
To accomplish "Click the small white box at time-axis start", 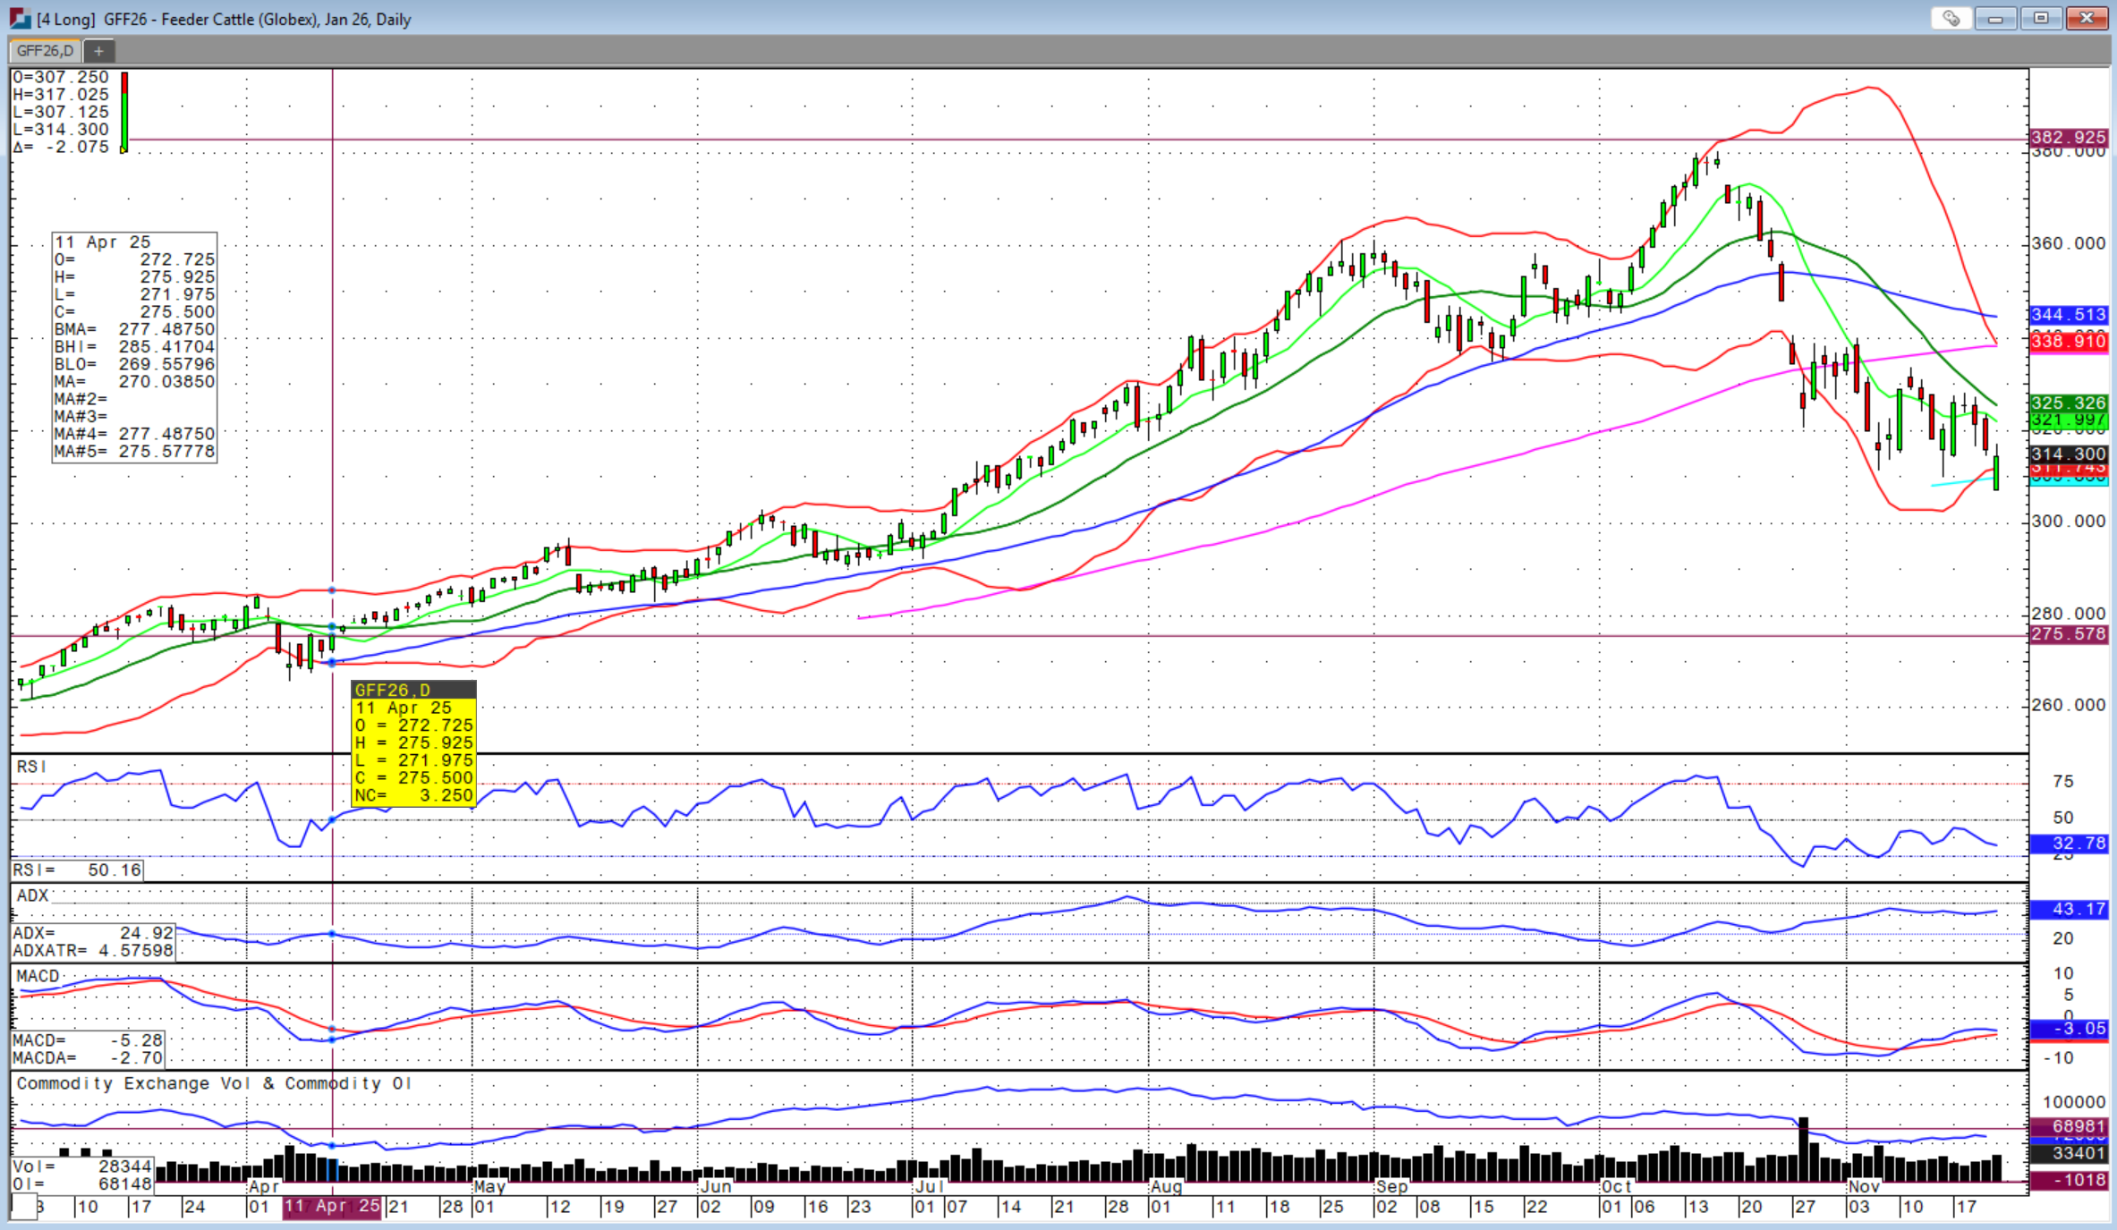I will click(25, 1207).
